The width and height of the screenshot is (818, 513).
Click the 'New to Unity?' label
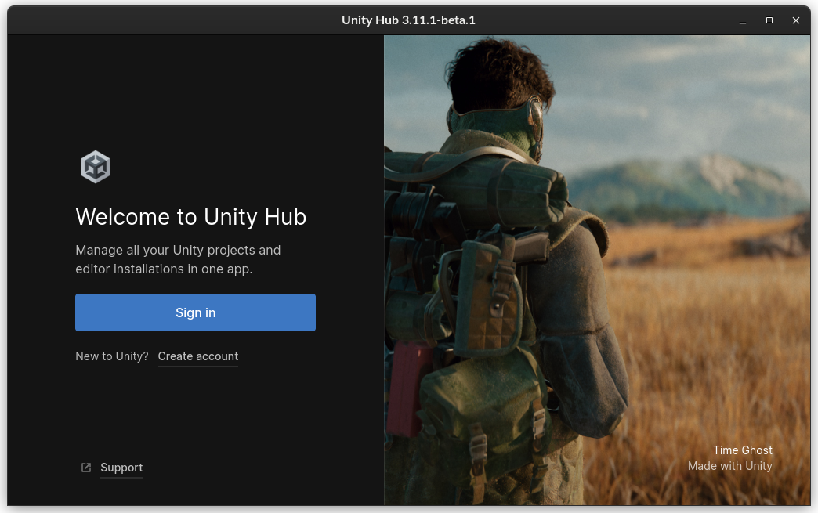[x=111, y=356]
